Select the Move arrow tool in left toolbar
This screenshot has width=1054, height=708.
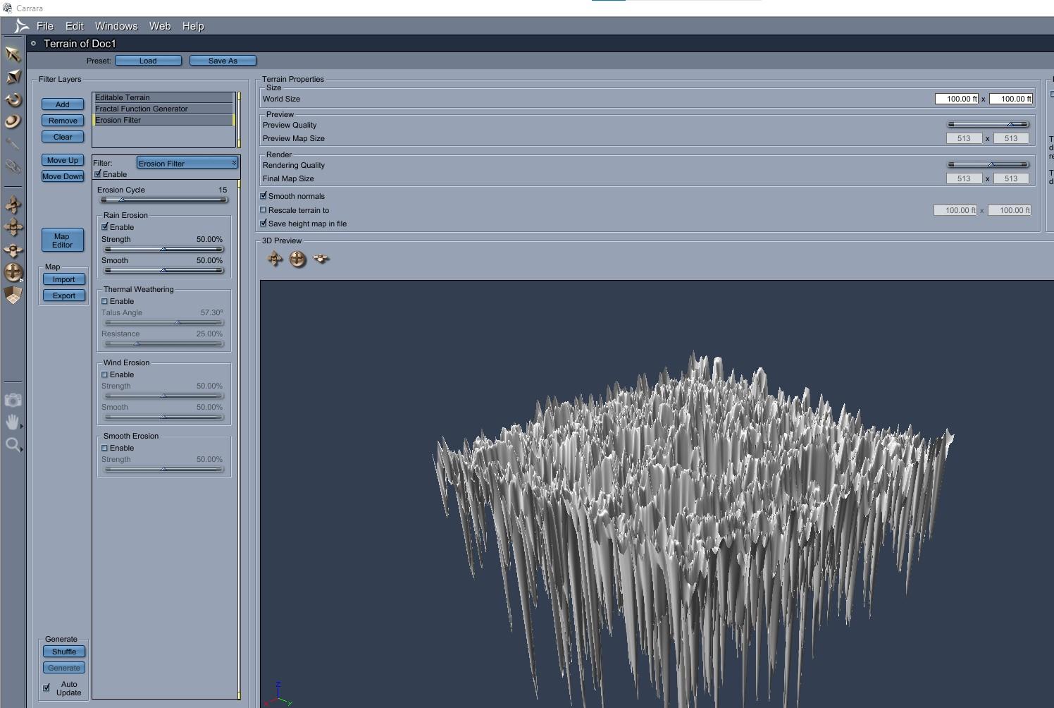13,54
